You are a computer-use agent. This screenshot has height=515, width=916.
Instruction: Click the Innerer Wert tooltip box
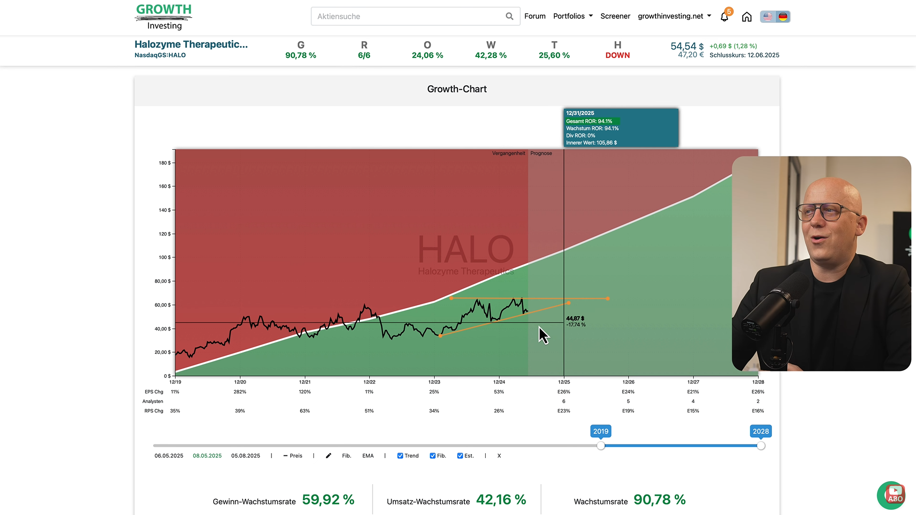621,128
